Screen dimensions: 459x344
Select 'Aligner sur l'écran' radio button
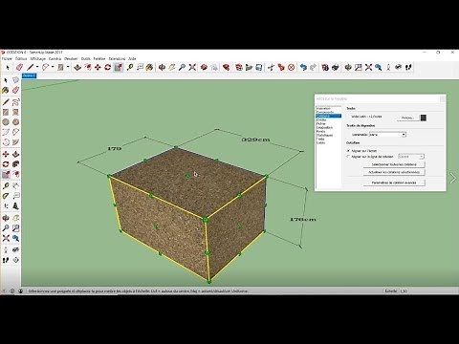(x=348, y=151)
